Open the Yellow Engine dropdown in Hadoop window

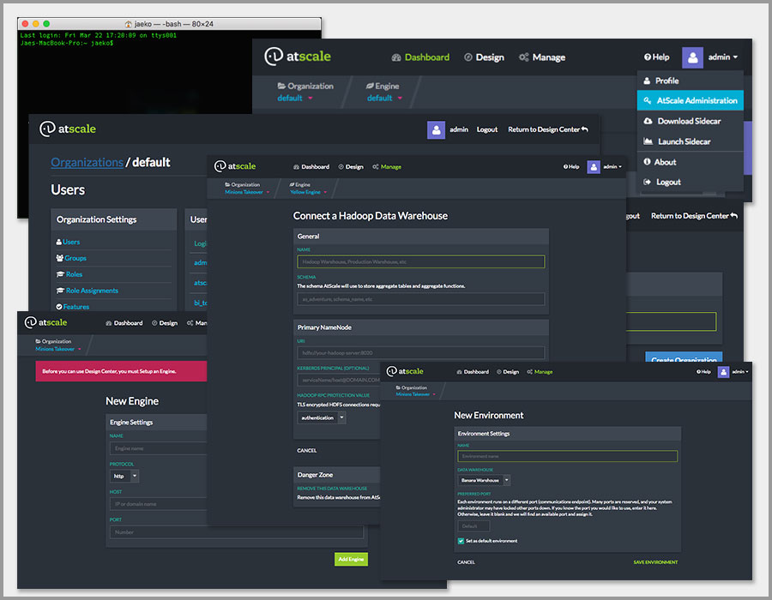pos(308,192)
